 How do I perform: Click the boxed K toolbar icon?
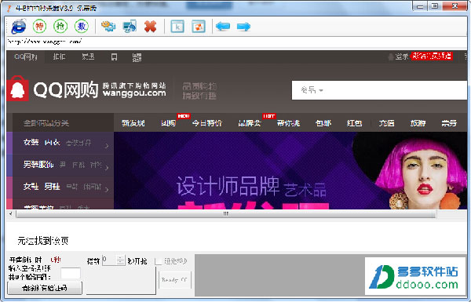177,27
